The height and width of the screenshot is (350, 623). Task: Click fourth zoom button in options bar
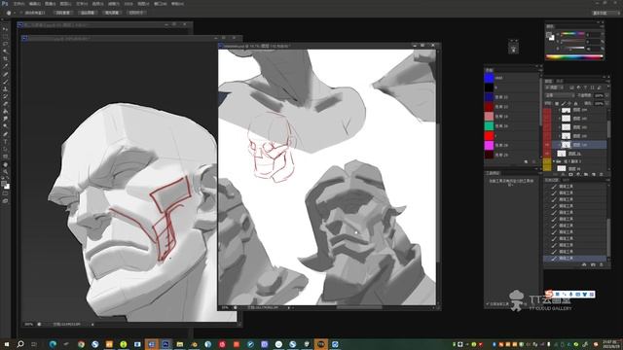[x=136, y=13]
